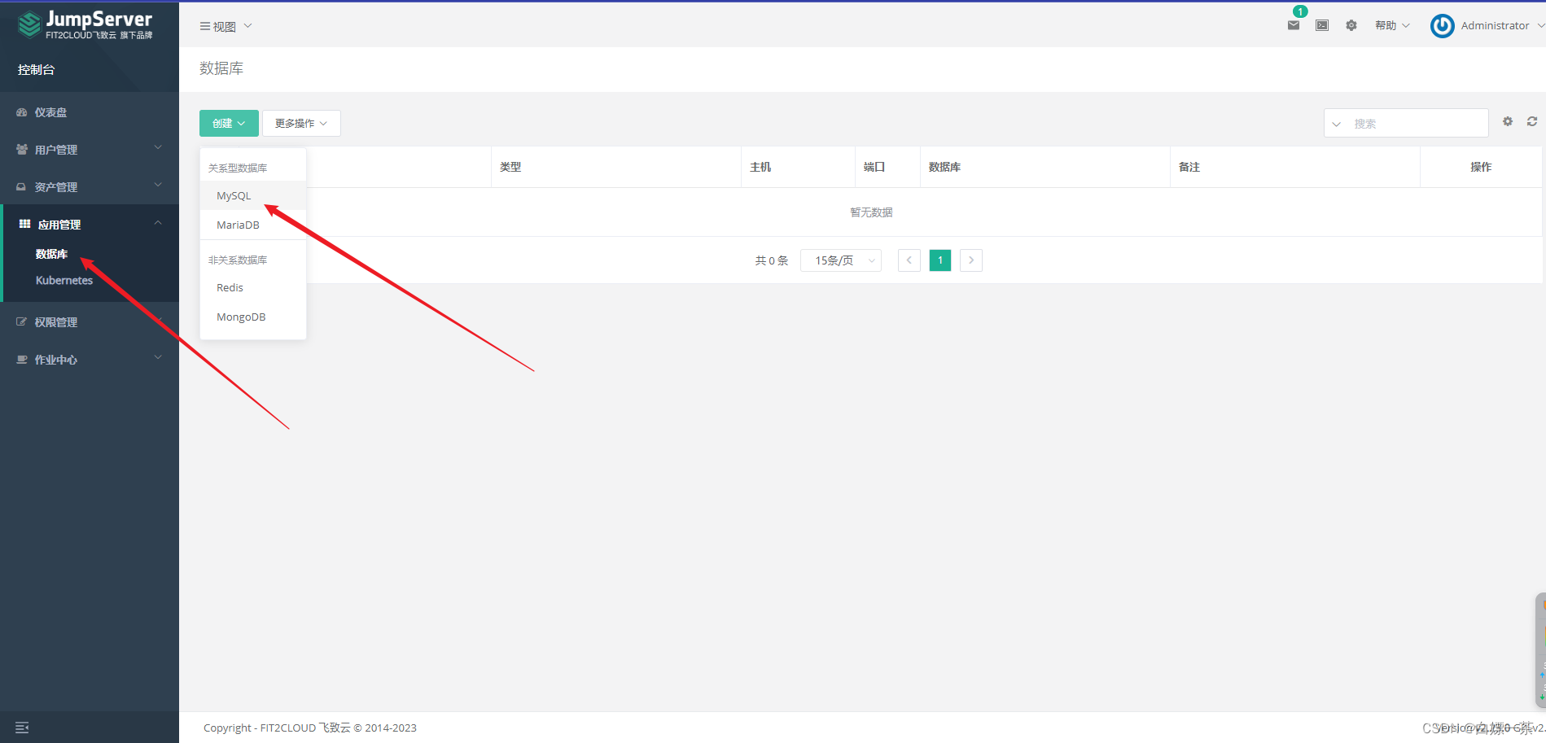Select 数据库 under application management
Image resolution: width=1546 pixels, height=743 pixels.
[x=52, y=254]
